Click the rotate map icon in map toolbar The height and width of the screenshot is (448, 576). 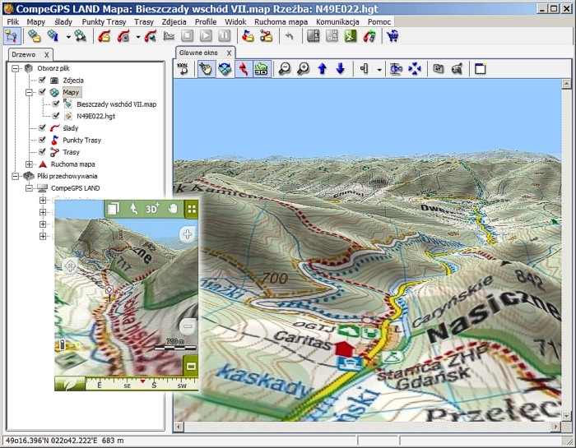tap(225, 68)
